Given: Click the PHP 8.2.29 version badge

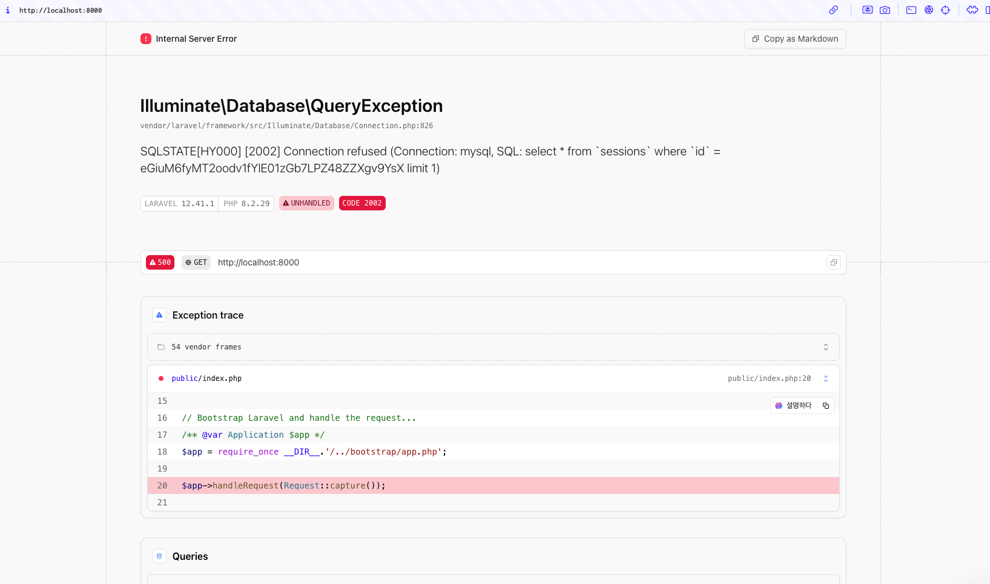Looking at the screenshot, I should [x=246, y=204].
